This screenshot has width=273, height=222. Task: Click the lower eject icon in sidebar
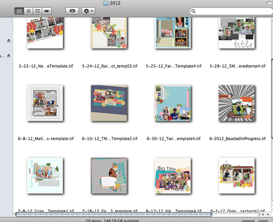coord(9,55)
